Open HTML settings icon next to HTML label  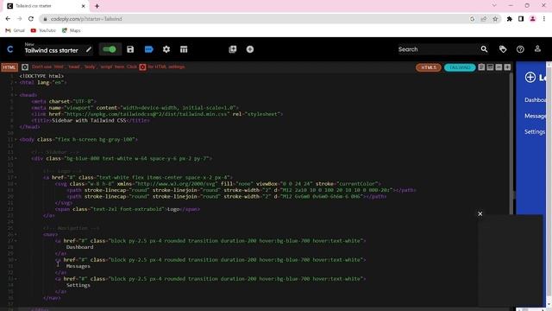[x=25, y=67]
